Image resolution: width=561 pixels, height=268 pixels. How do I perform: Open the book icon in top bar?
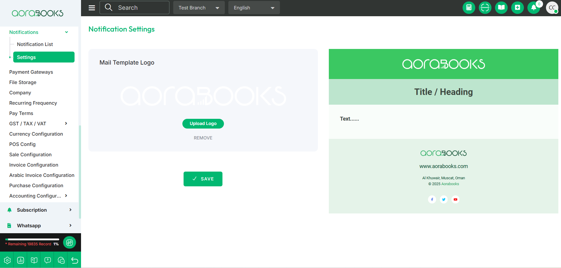pos(501,8)
